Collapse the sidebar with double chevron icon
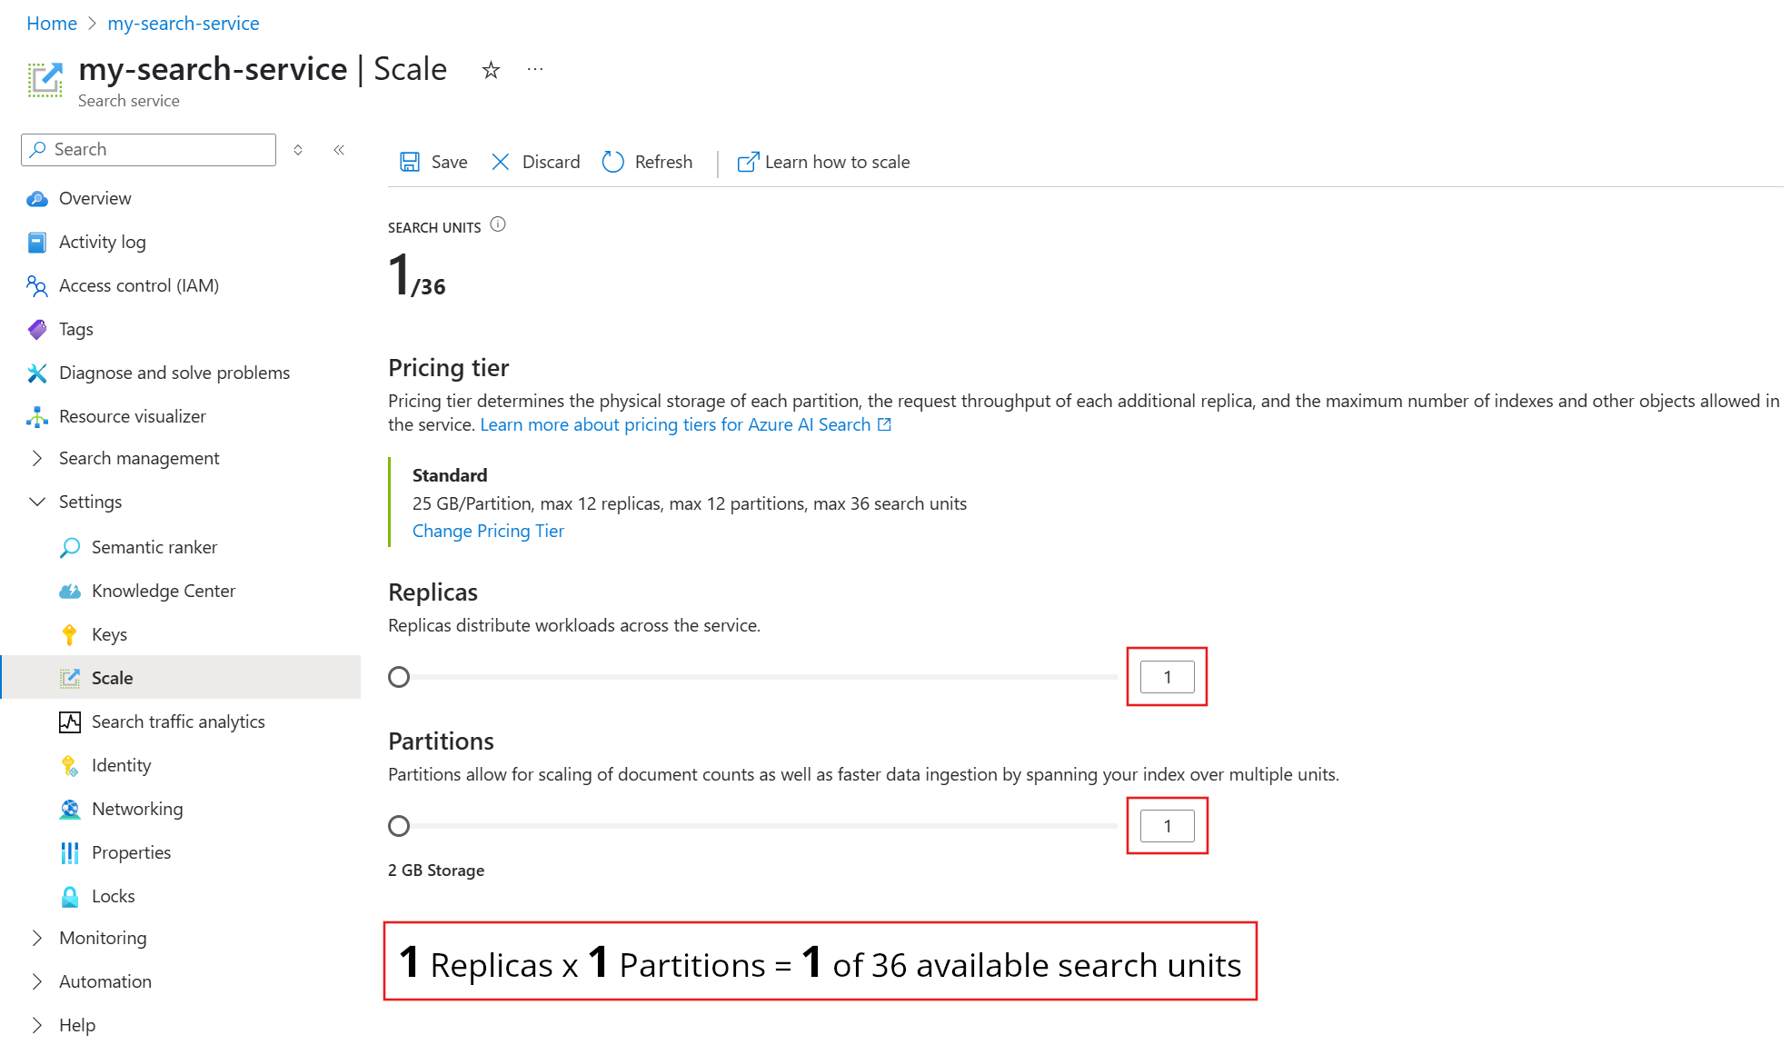Screen dimensions: 1790x1045 click(339, 150)
